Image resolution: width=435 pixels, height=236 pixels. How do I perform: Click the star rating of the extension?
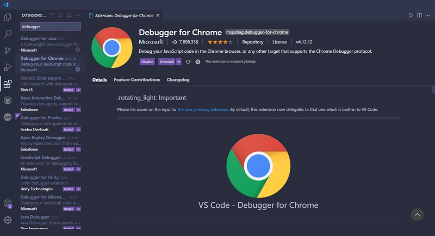pos(220,42)
